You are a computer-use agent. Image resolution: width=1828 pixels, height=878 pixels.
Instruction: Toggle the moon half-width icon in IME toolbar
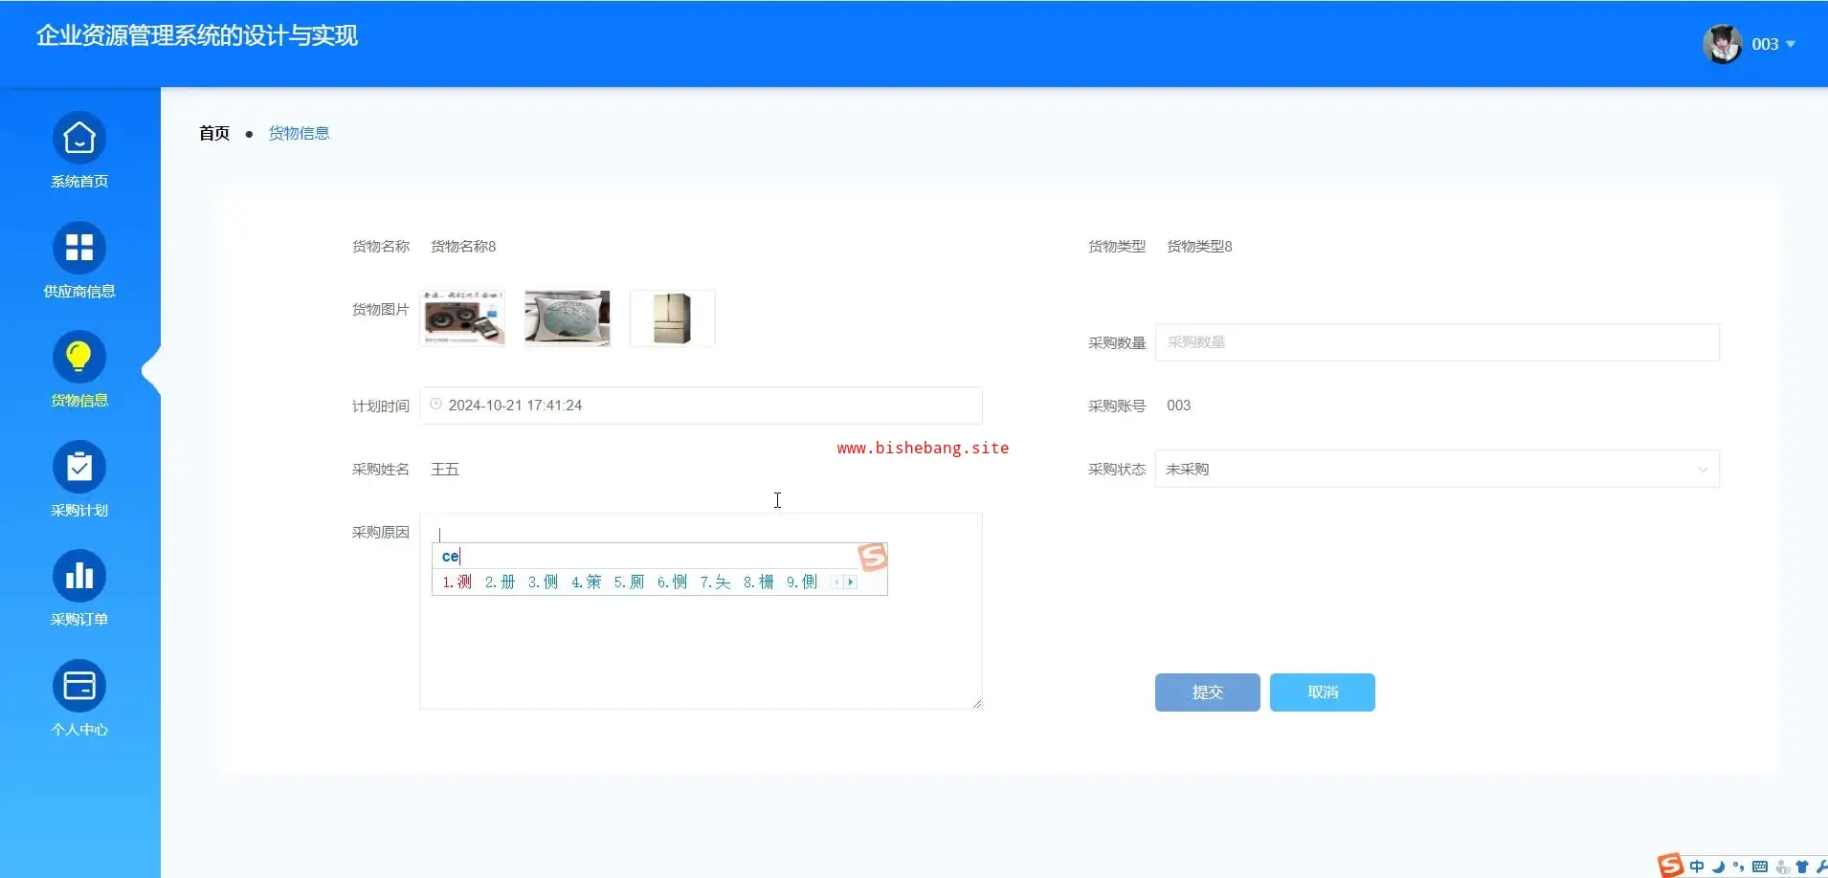[1718, 867]
